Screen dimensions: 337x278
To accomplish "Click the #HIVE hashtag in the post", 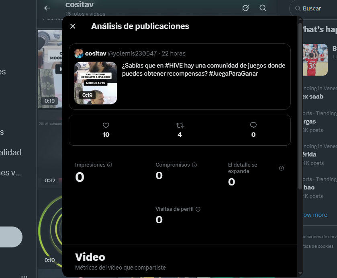I will click(x=174, y=66).
